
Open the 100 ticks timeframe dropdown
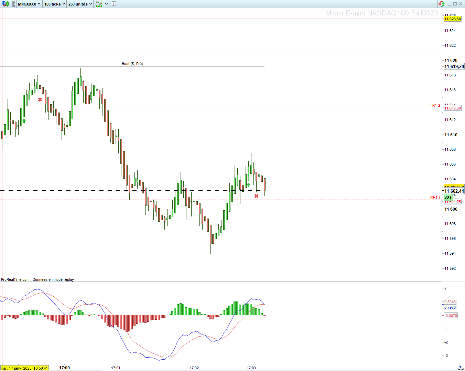click(54, 4)
